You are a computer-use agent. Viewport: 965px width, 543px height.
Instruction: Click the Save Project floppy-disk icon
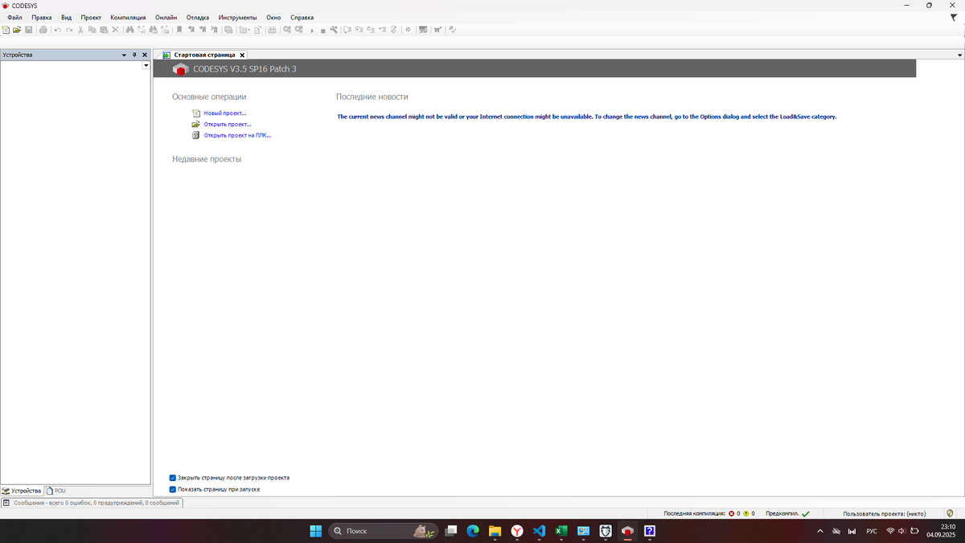coord(28,30)
